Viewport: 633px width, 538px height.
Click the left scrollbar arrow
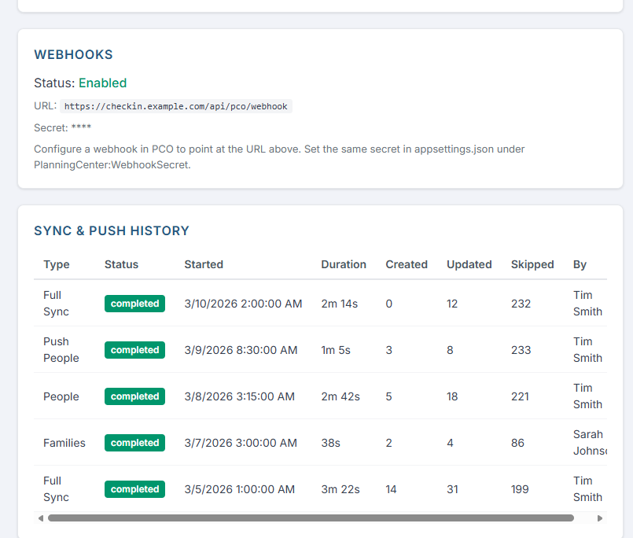(39, 518)
